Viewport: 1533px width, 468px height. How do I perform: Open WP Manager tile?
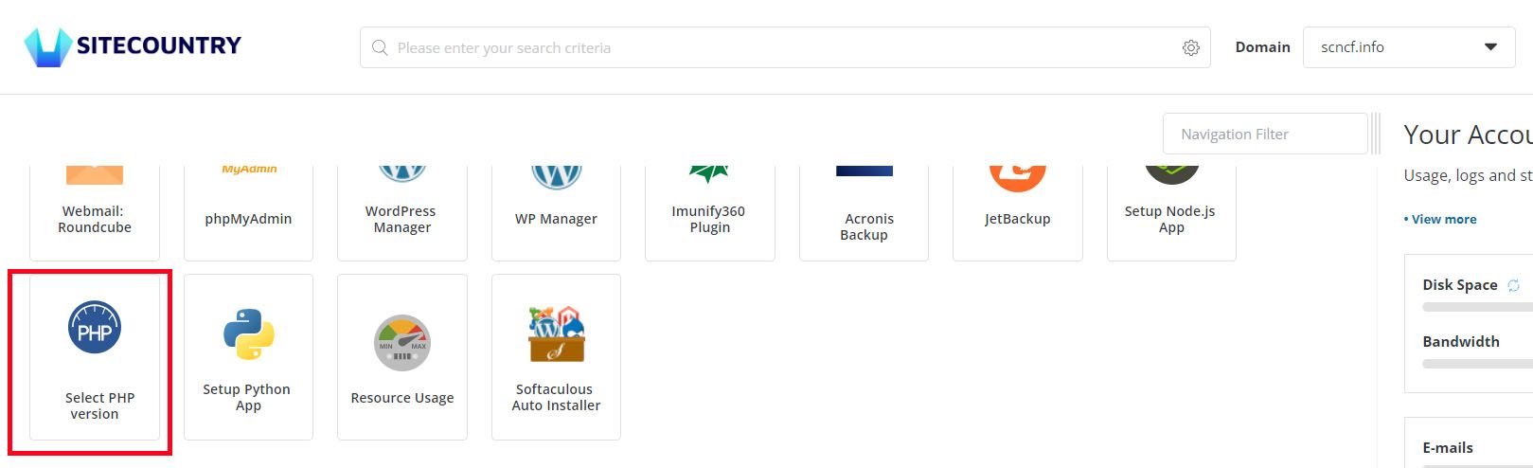point(556,212)
